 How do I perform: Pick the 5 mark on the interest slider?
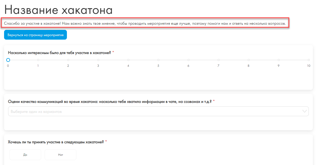tap(158, 60)
